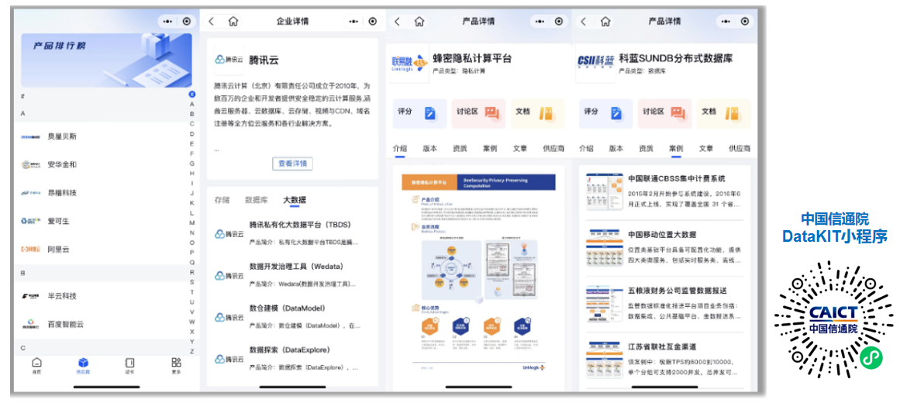
Task: Open 数据开发治理工具 (Wedata) product
Action: click(292, 274)
